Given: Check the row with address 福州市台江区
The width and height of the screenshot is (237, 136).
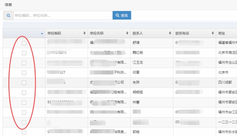Looking at the screenshot, I should 24,112.
